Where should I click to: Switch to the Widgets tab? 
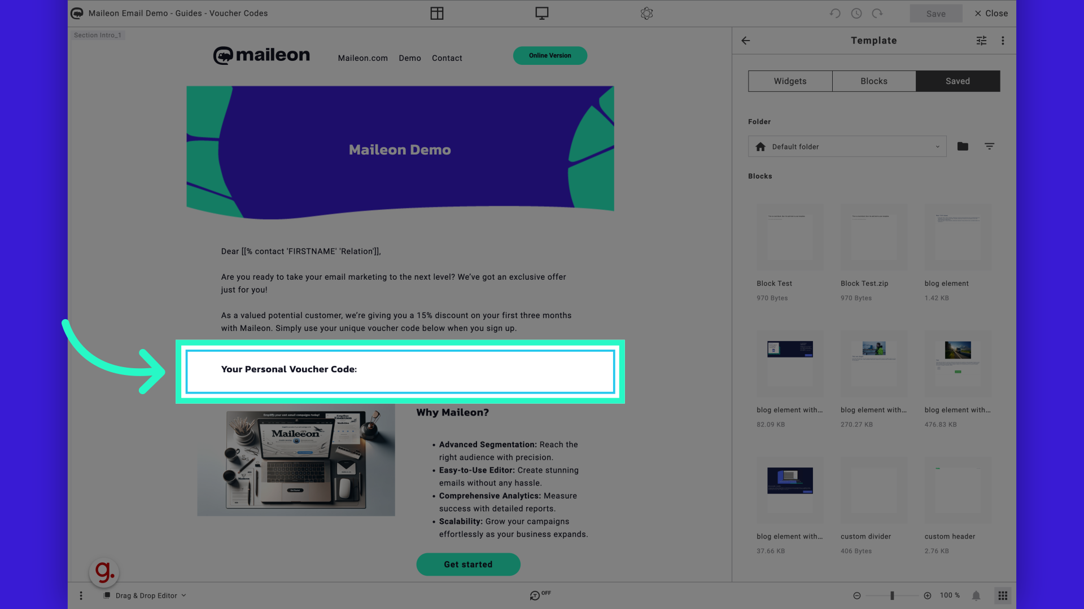pos(790,81)
